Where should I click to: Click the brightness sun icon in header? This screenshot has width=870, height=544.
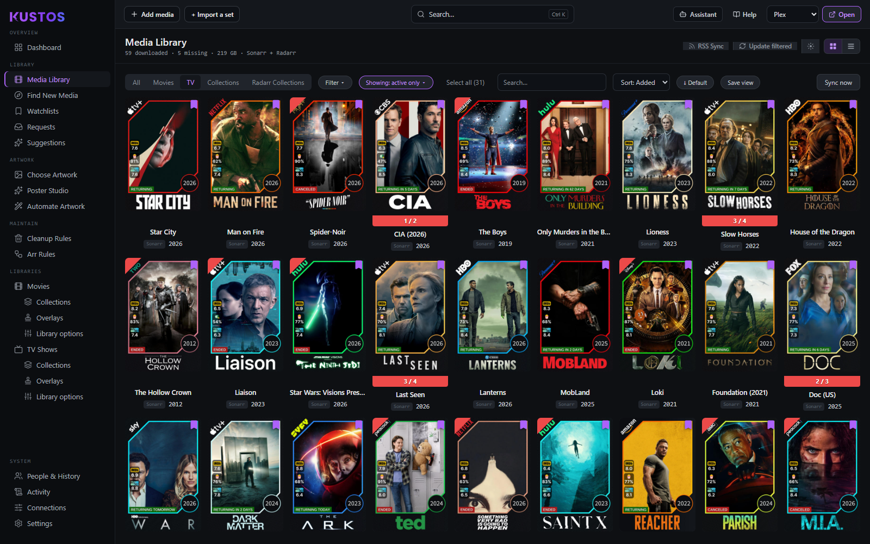click(x=810, y=46)
